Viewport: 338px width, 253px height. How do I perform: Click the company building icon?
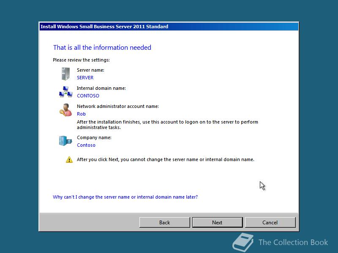pyautogui.click(x=65, y=141)
